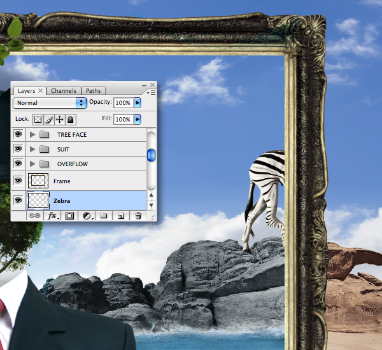Create new adjustment layer icon

(87, 216)
